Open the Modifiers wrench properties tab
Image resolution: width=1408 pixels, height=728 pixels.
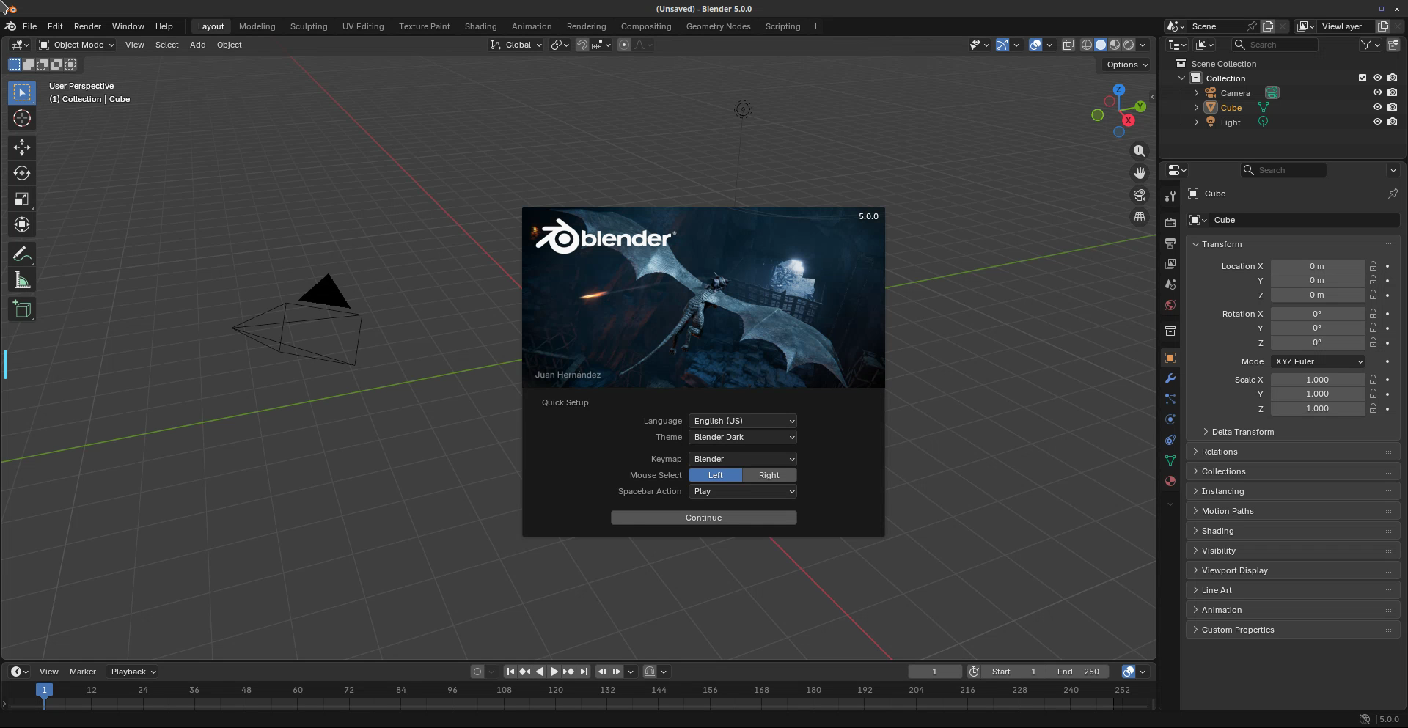1170,379
